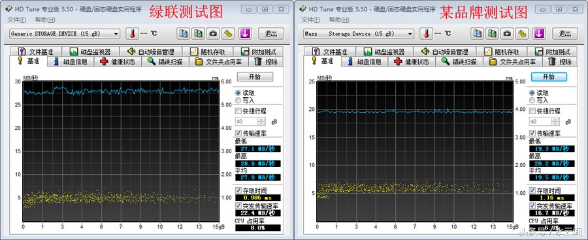
Task: Uncheck 突发传输速率 checkbox in right window
Action: [x=532, y=206]
